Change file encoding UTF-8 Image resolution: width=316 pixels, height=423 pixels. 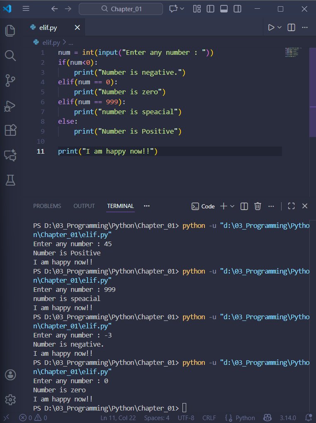tap(186, 418)
